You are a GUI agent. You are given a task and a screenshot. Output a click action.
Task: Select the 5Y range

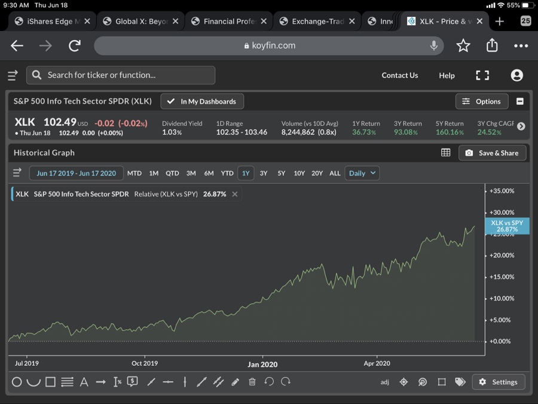click(282, 173)
